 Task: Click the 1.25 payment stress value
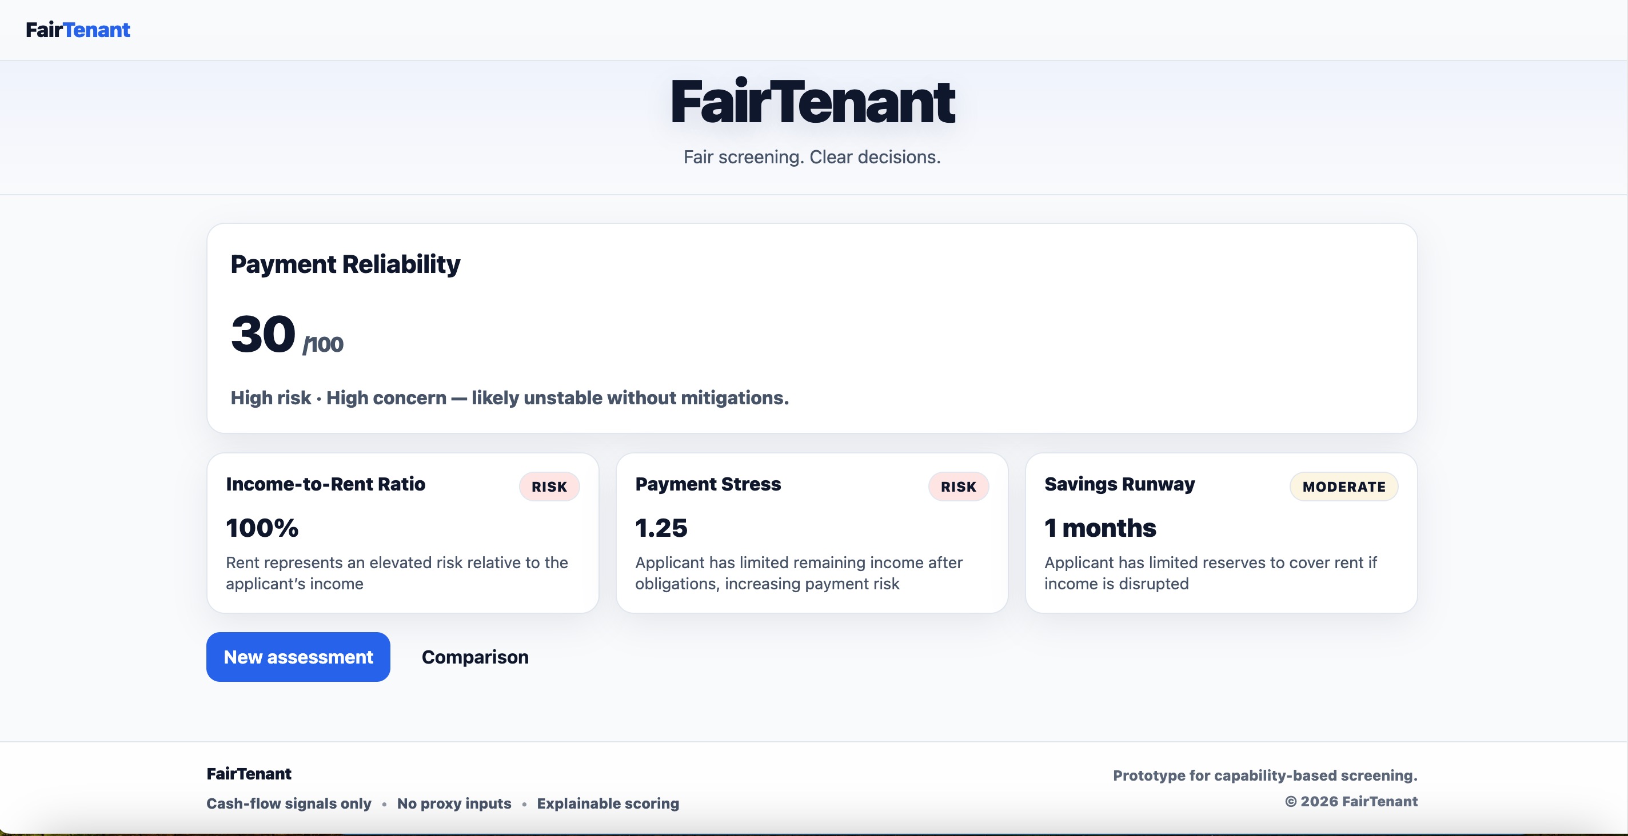click(x=660, y=528)
